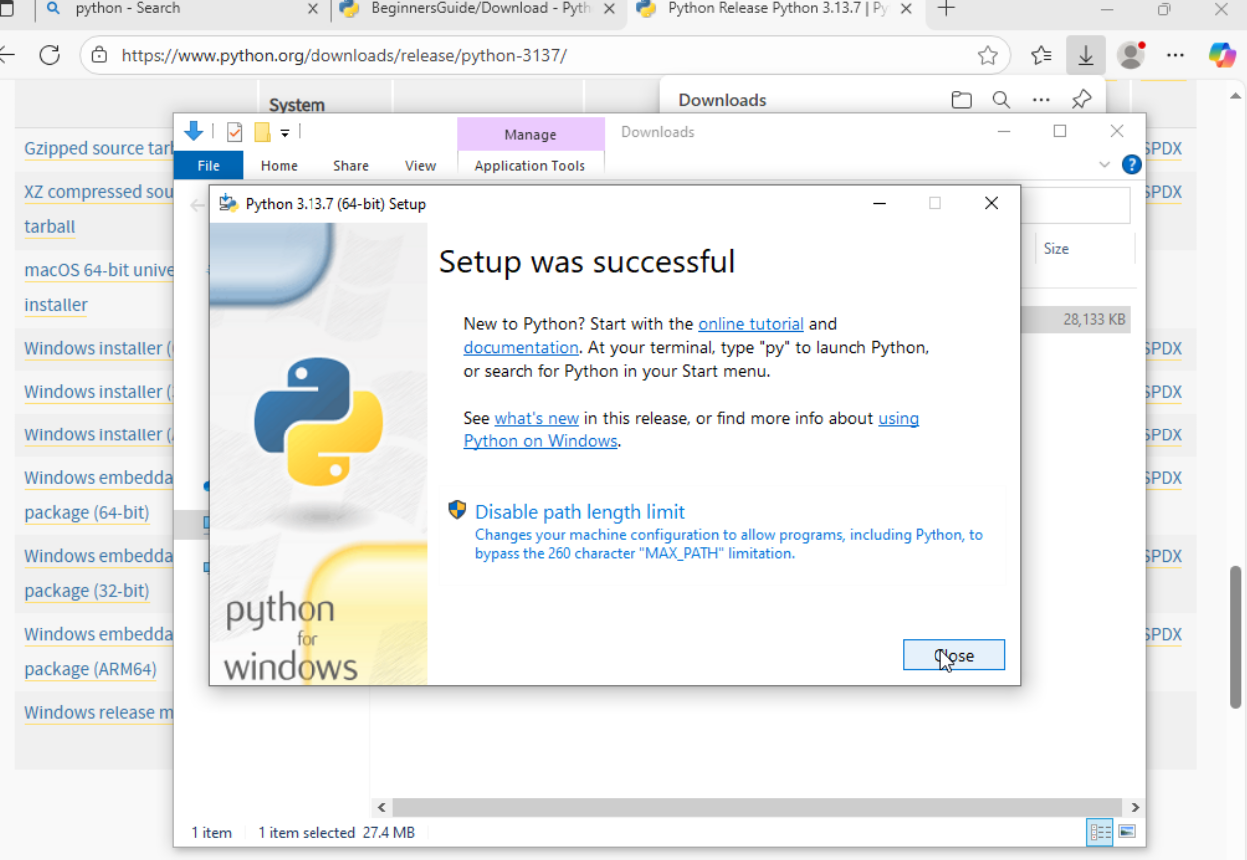Pin the Downloads panel open
The width and height of the screenshot is (1247, 860).
pyautogui.click(x=1080, y=99)
